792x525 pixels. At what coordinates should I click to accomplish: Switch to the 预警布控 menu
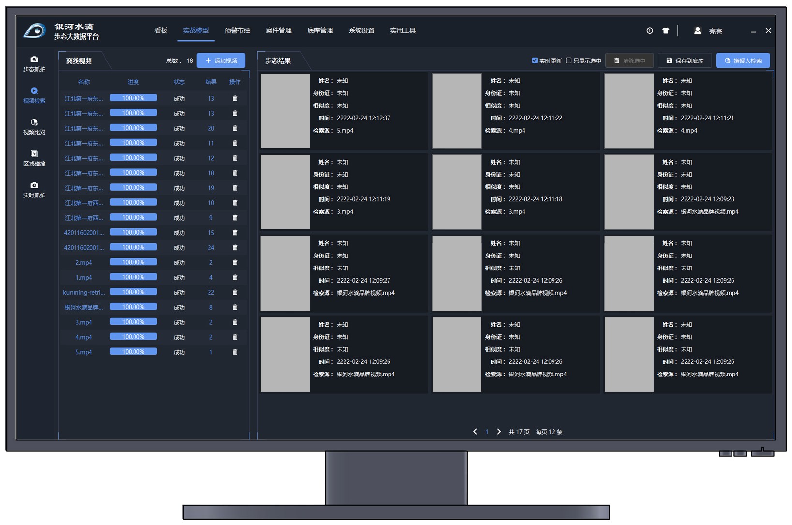237,30
